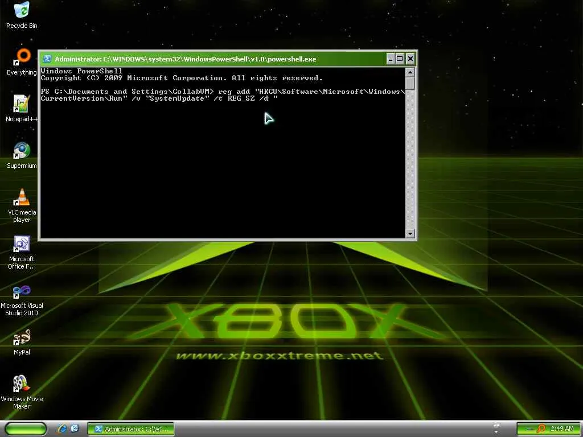The image size is (583, 437).
Task: Select the Microsoft Visual Studio 2010 shortcut
Action: click(22, 299)
